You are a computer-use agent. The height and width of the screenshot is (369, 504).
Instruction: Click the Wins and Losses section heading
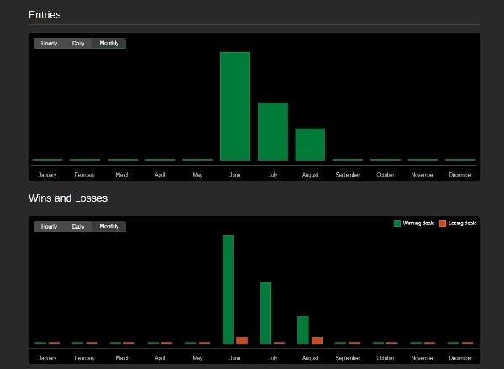point(68,198)
